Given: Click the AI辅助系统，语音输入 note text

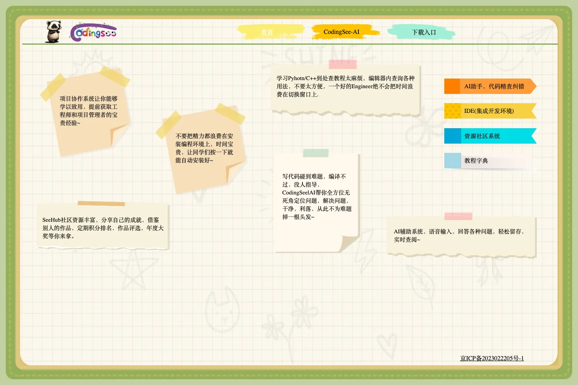Looking at the screenshot, I should coord(460,236).
